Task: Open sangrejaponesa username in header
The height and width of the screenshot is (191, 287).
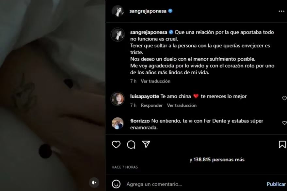Action: 148,11
